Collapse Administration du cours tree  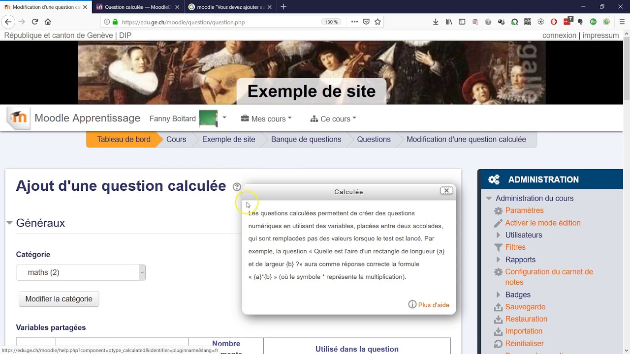tap(489, 199)
